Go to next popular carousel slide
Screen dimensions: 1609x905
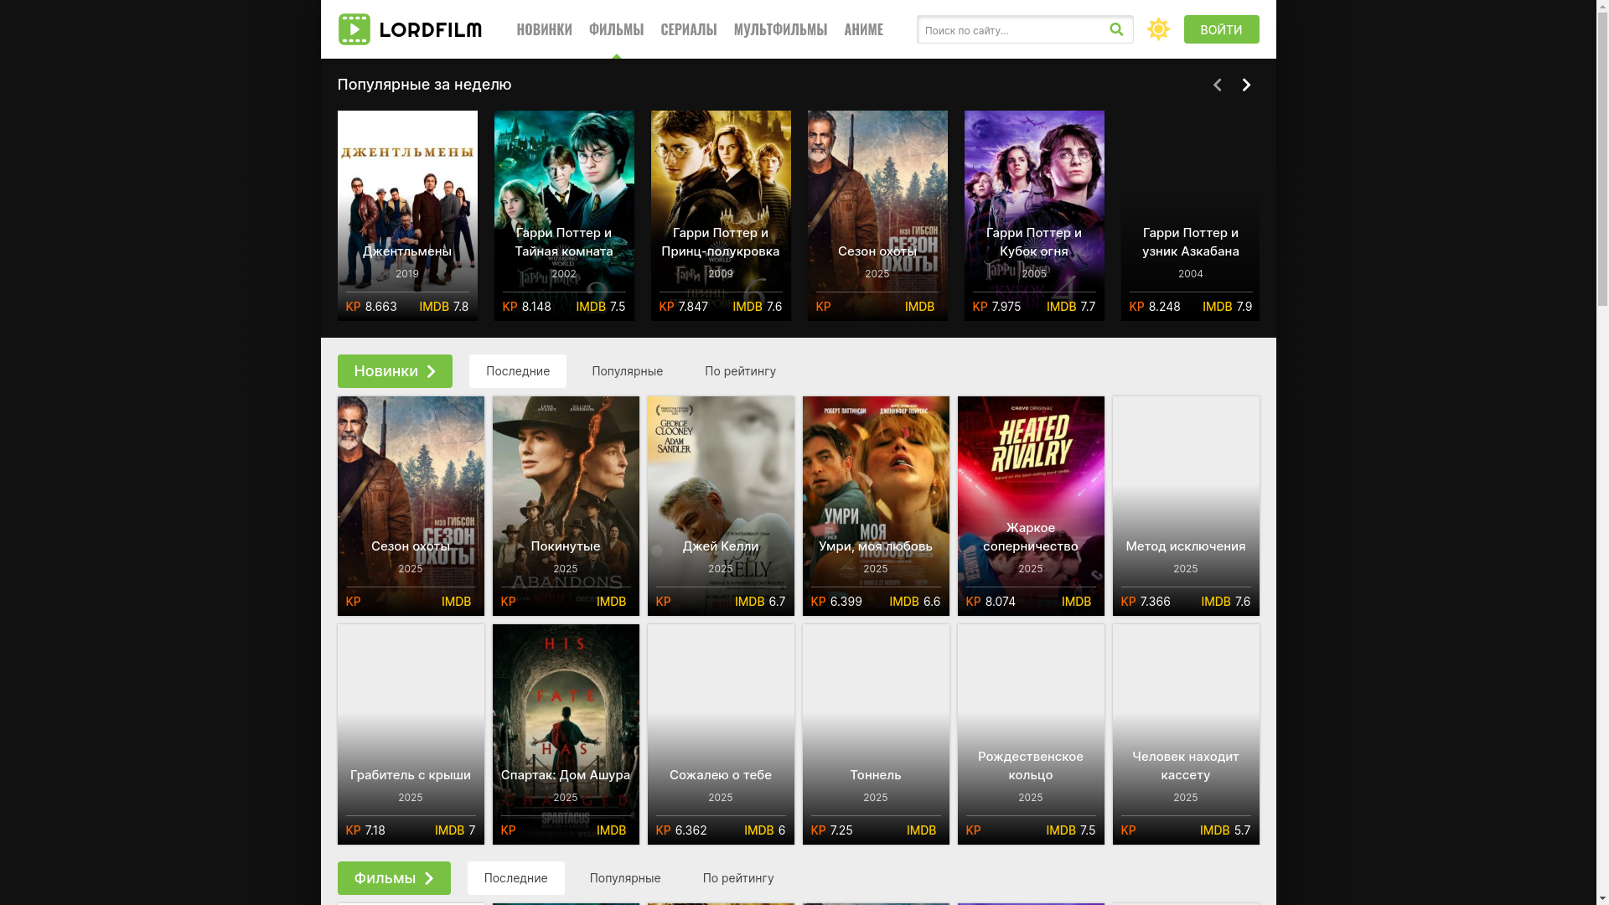1246,85
